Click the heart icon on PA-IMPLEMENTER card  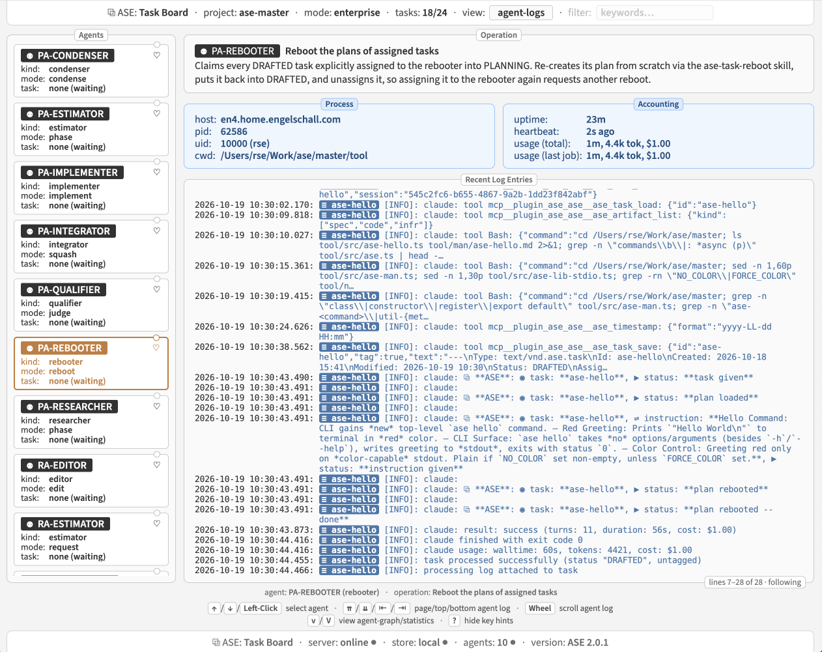coord(156,172)
